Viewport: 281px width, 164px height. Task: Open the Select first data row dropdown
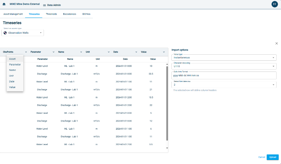[273, 85]
